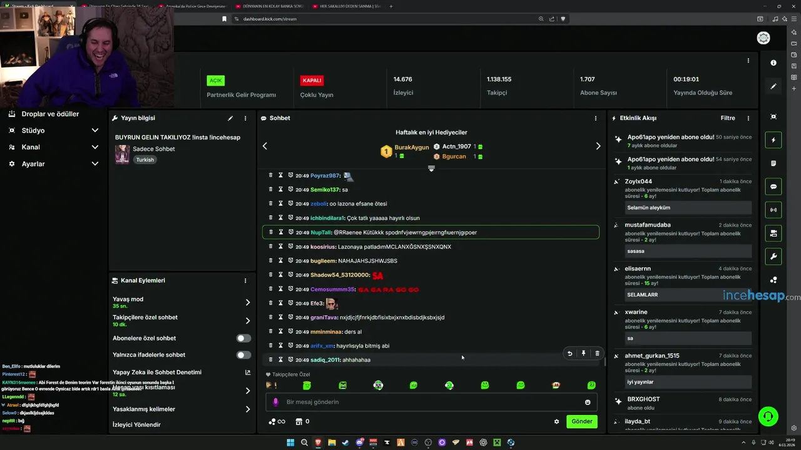Screen dimensions: 801x450
Task: Open Yasaklanmış kelimeler arrow
Action: pyautogui.click(x=247, y=409)
